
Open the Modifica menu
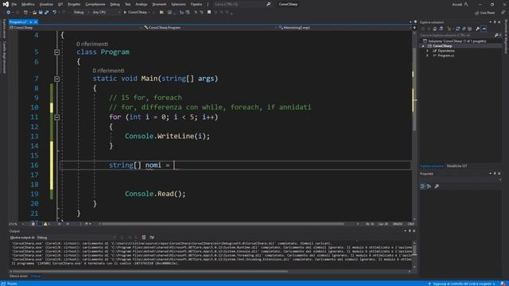pyautogui.click(x=28, y=4)
